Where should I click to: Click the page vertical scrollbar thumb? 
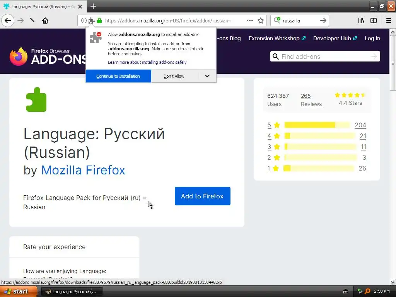[x=393, y=63]
